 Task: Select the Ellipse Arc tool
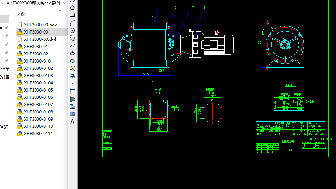coord(72,61)
